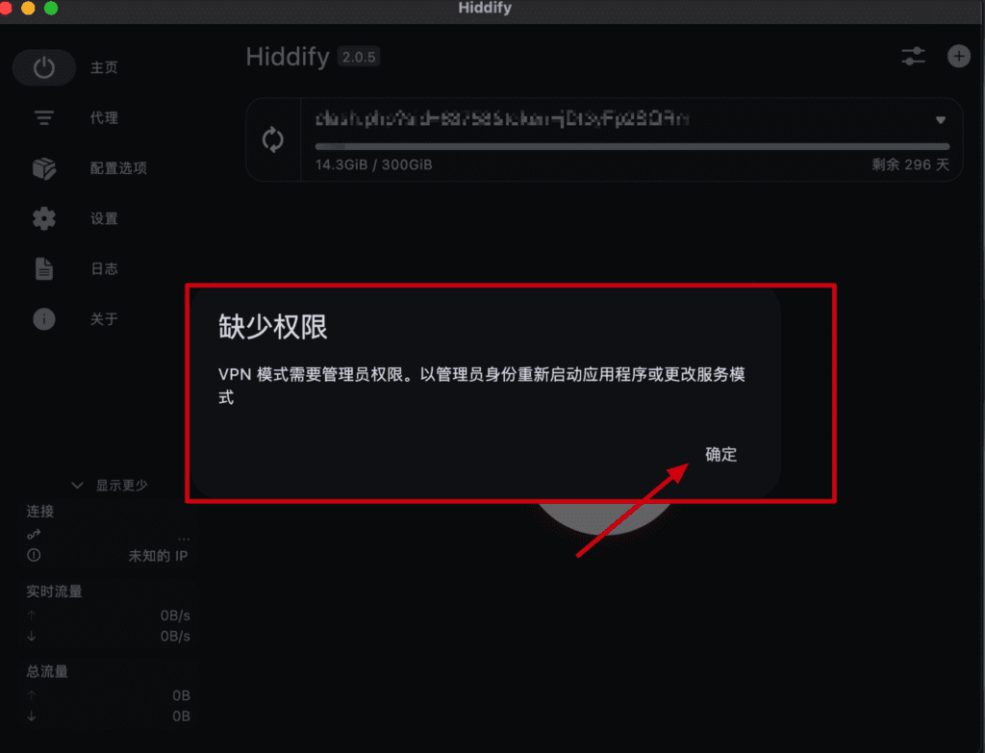Open the 日志 document icon

click(x=44, y=269)
